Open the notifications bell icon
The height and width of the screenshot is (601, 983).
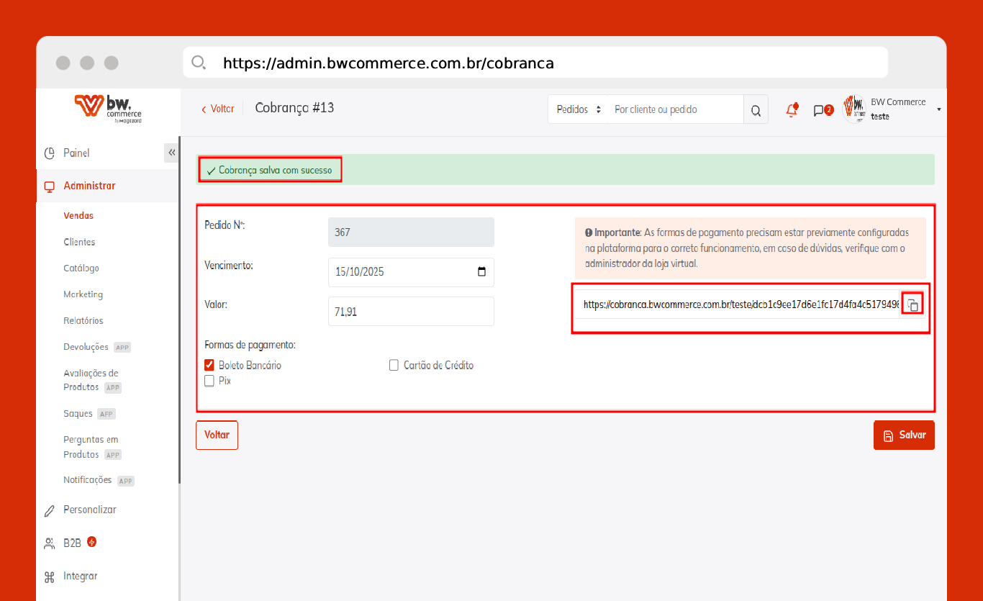pyautogui.click(x=792, y=110)
